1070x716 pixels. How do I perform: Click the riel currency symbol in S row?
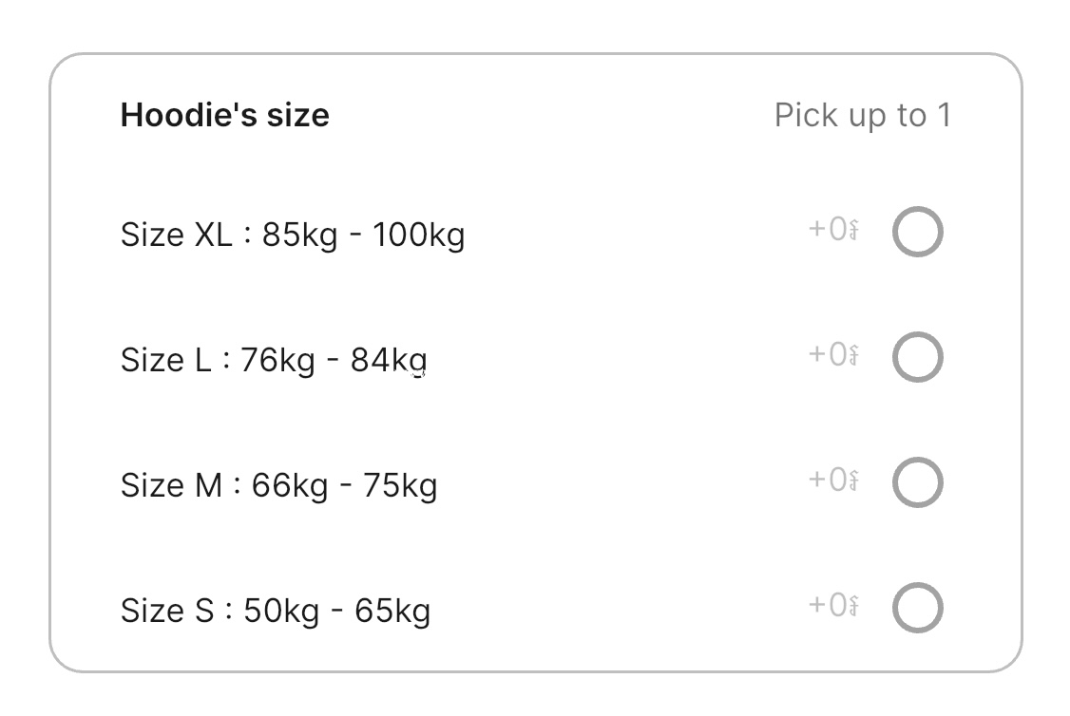click(854, 606)
